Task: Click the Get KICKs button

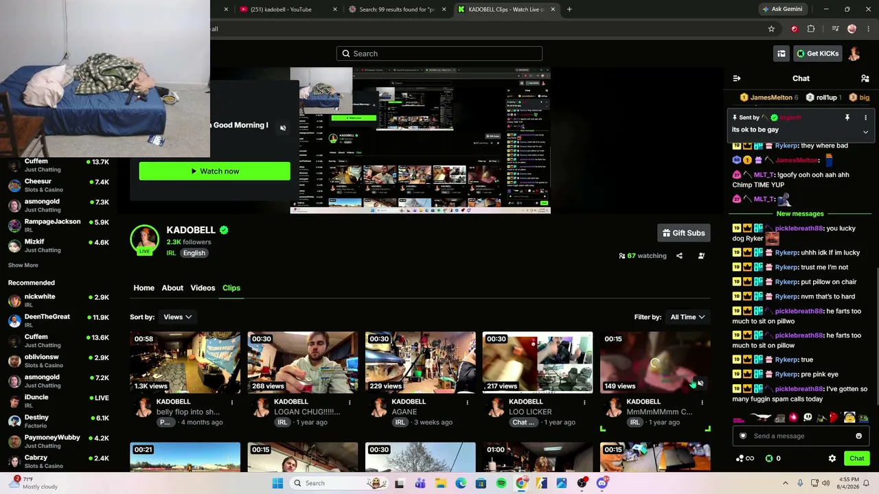Action: pyautogui.click(x=817, y=54)
